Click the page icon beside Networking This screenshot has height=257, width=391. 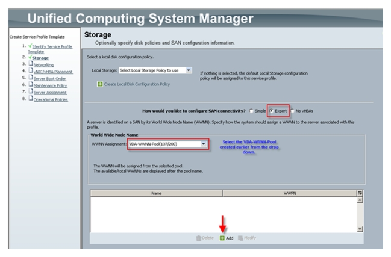coord(31,64)
